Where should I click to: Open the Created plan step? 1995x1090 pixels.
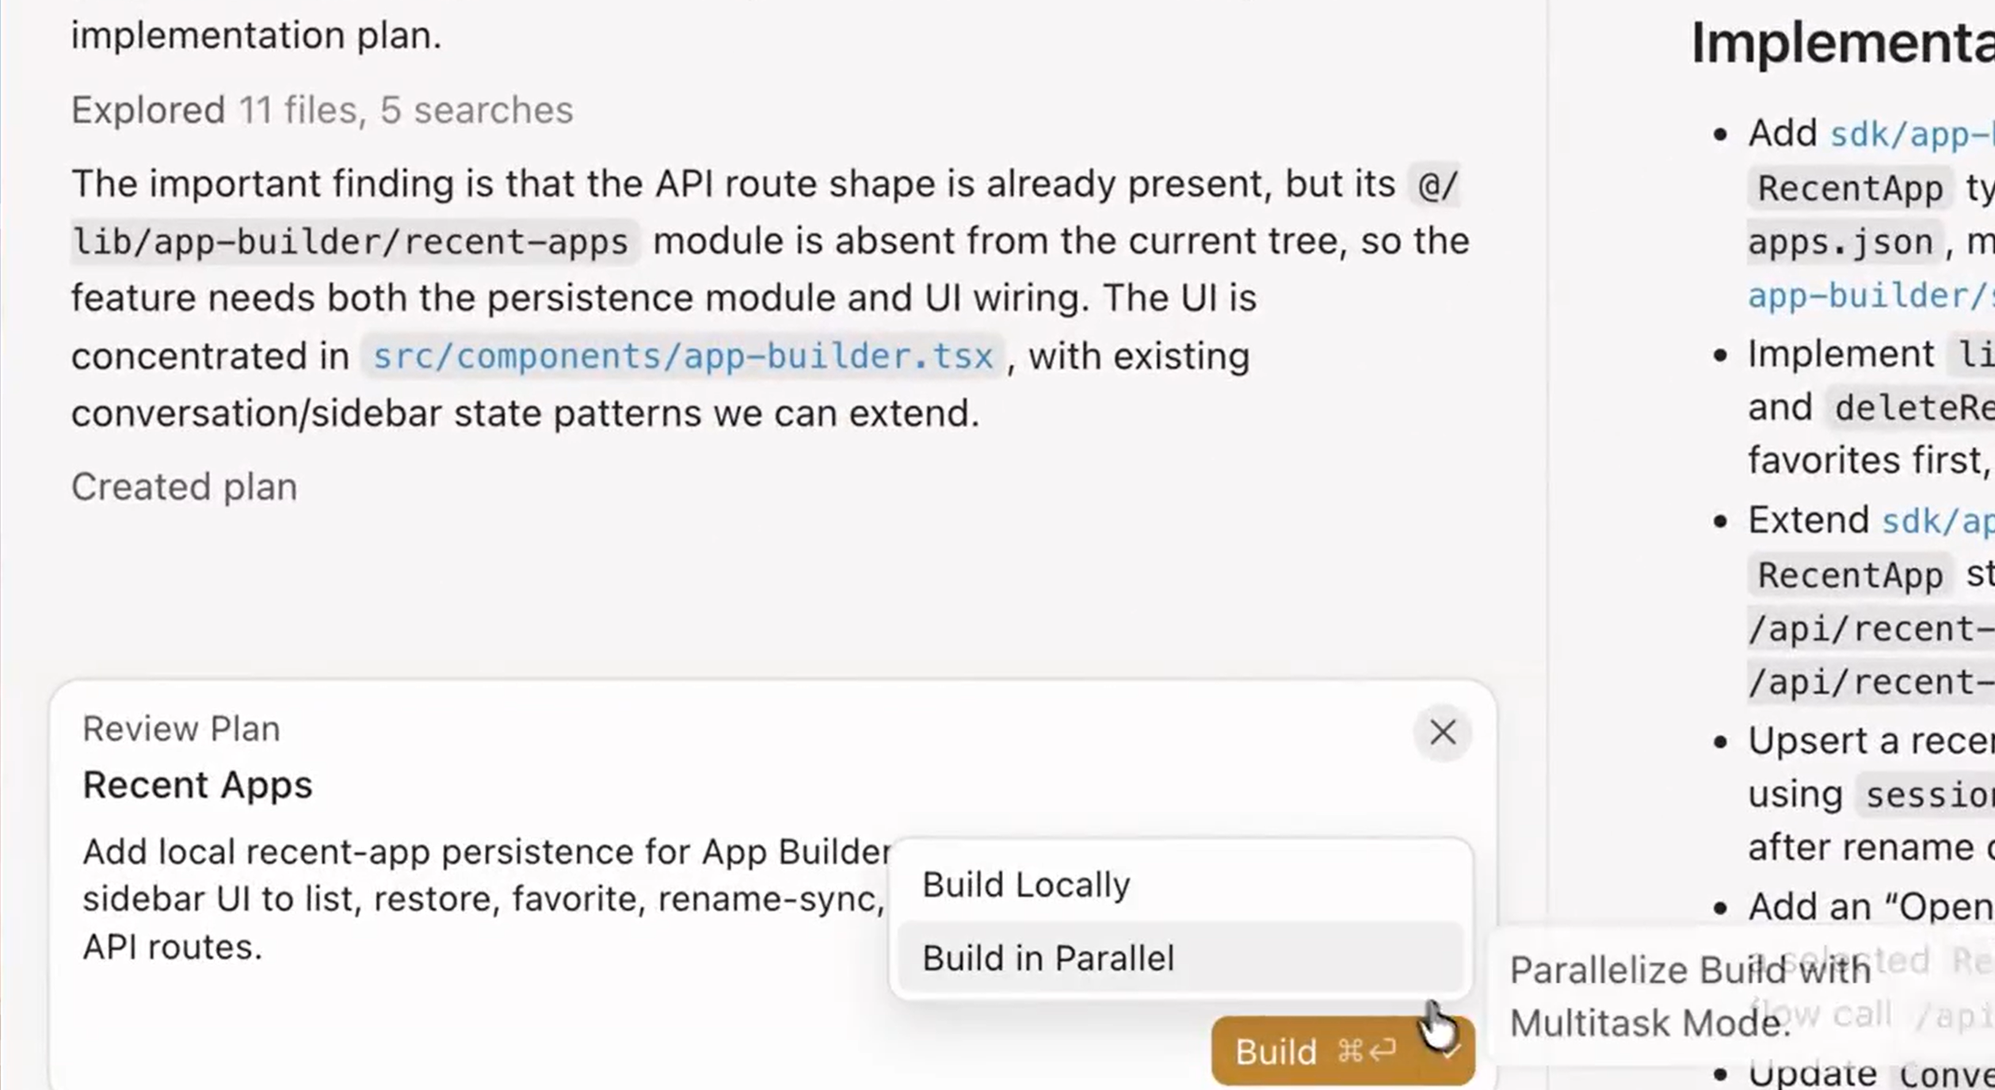tap(184, 486)
